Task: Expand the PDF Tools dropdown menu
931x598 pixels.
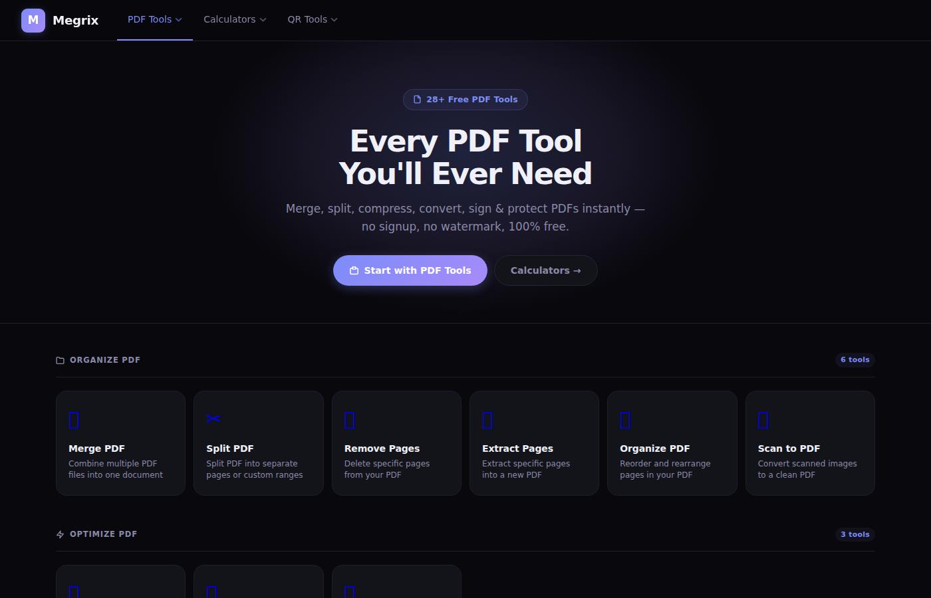Action: pos(155,20)
